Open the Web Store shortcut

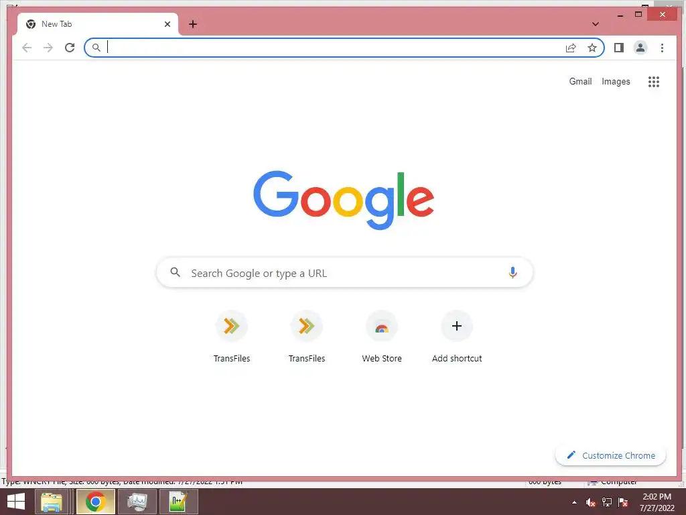point(382,337)
